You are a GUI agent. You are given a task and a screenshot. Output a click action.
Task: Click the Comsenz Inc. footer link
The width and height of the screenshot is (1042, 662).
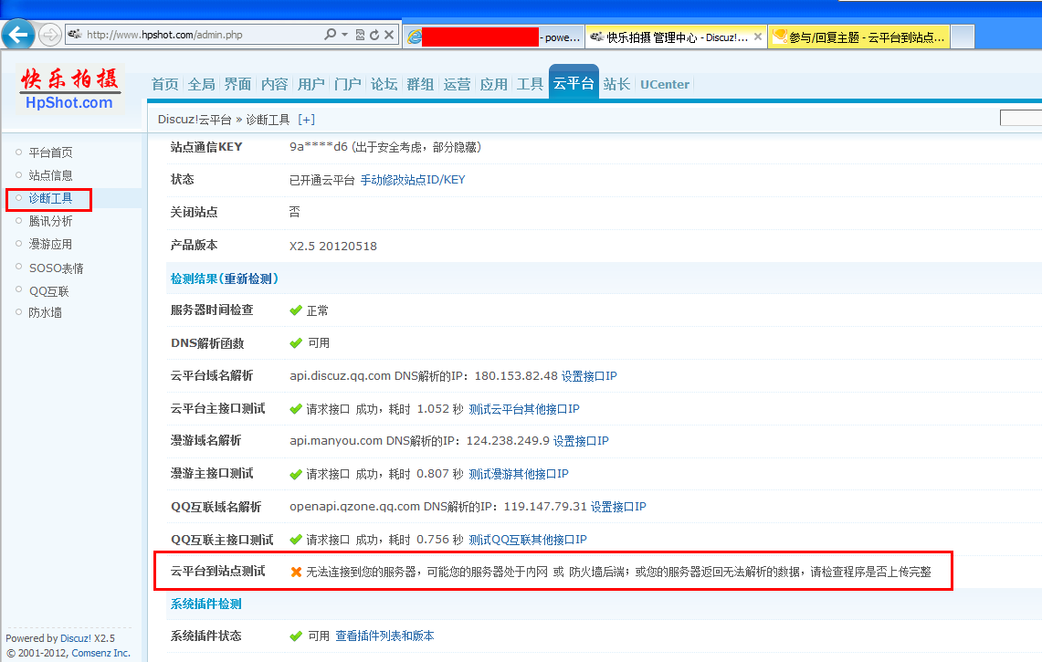point(101,653)
